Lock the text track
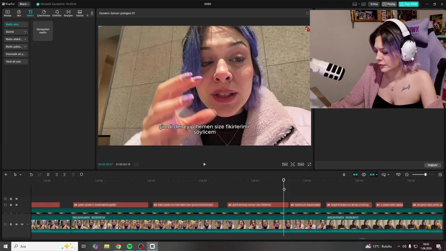The height and width of the screenshot is (251, 446). click(x=11, y=205)
